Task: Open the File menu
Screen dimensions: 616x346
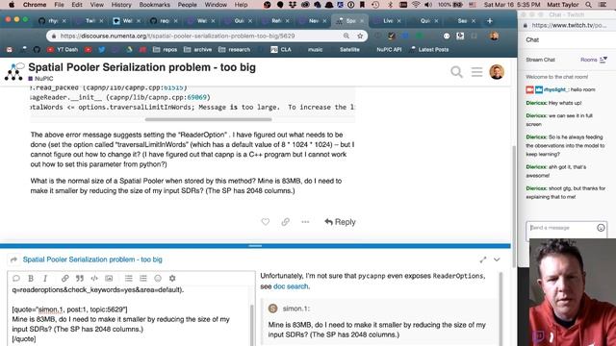Action: [59, 5]
